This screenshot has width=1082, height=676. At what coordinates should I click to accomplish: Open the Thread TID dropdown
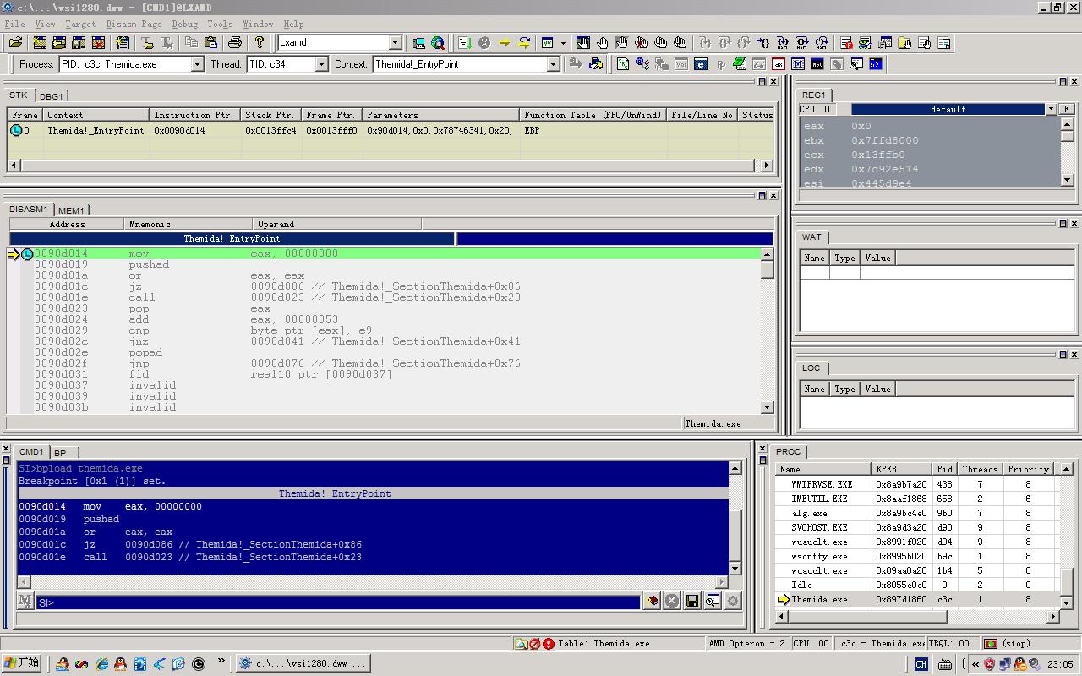click(321, 64)
